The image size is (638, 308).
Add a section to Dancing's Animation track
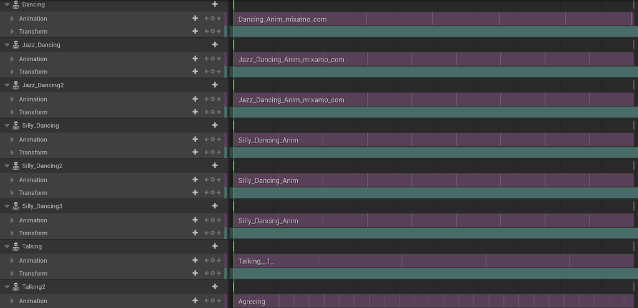click(195, 19)
